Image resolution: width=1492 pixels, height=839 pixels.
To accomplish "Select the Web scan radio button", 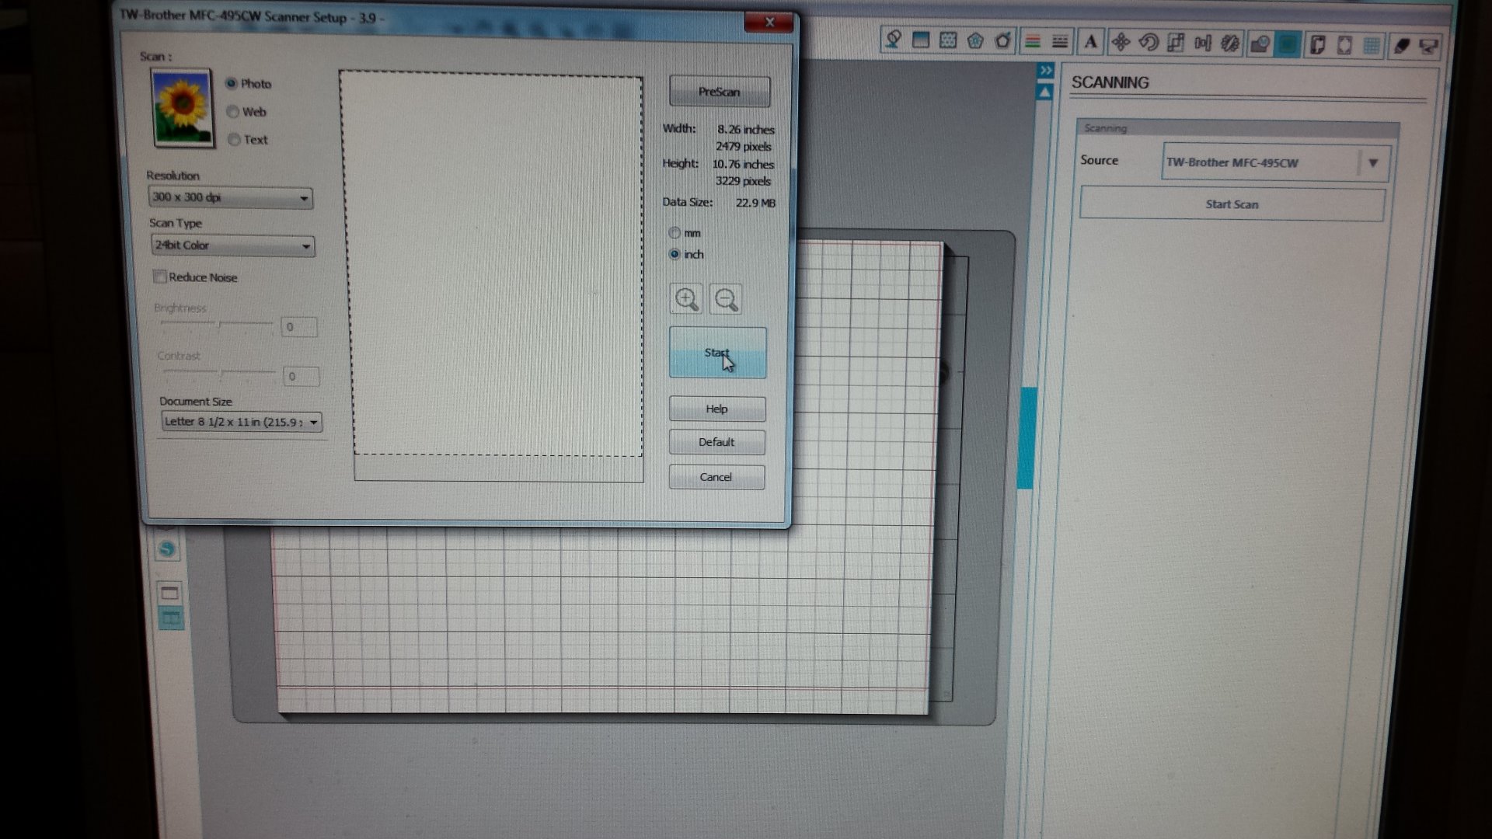I will pos(232,112).
